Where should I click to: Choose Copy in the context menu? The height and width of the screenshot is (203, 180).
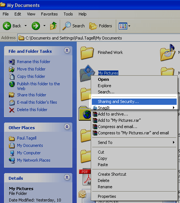134,158
